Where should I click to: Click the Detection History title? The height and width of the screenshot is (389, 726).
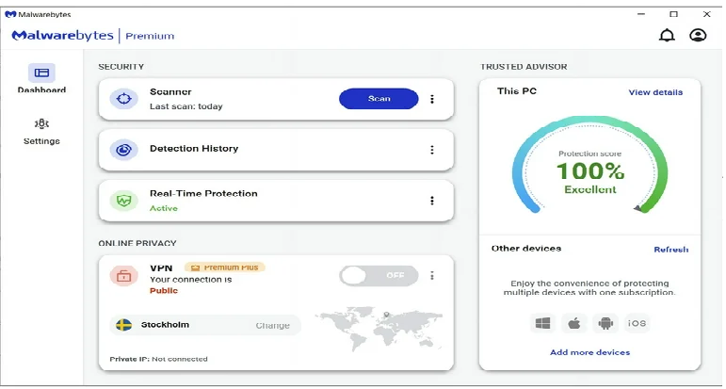tap(194, 149)
